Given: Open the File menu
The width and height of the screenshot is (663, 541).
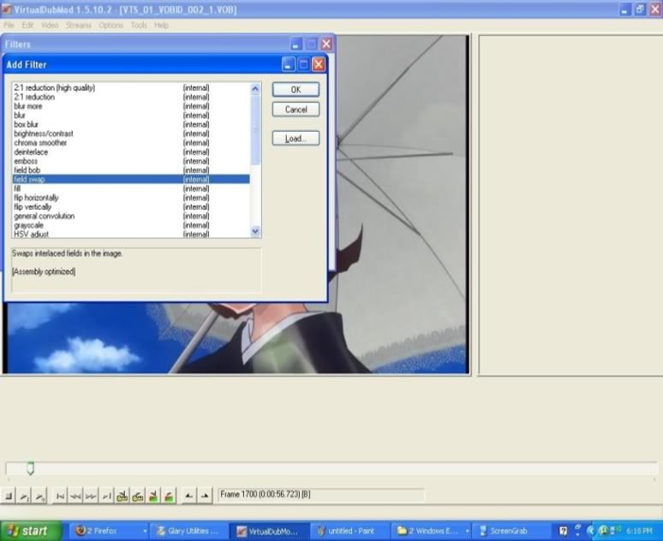Looking at the screenshot, I should 9,26.
